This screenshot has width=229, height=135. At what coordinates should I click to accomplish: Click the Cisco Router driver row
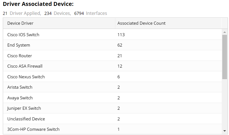[20, 56]
